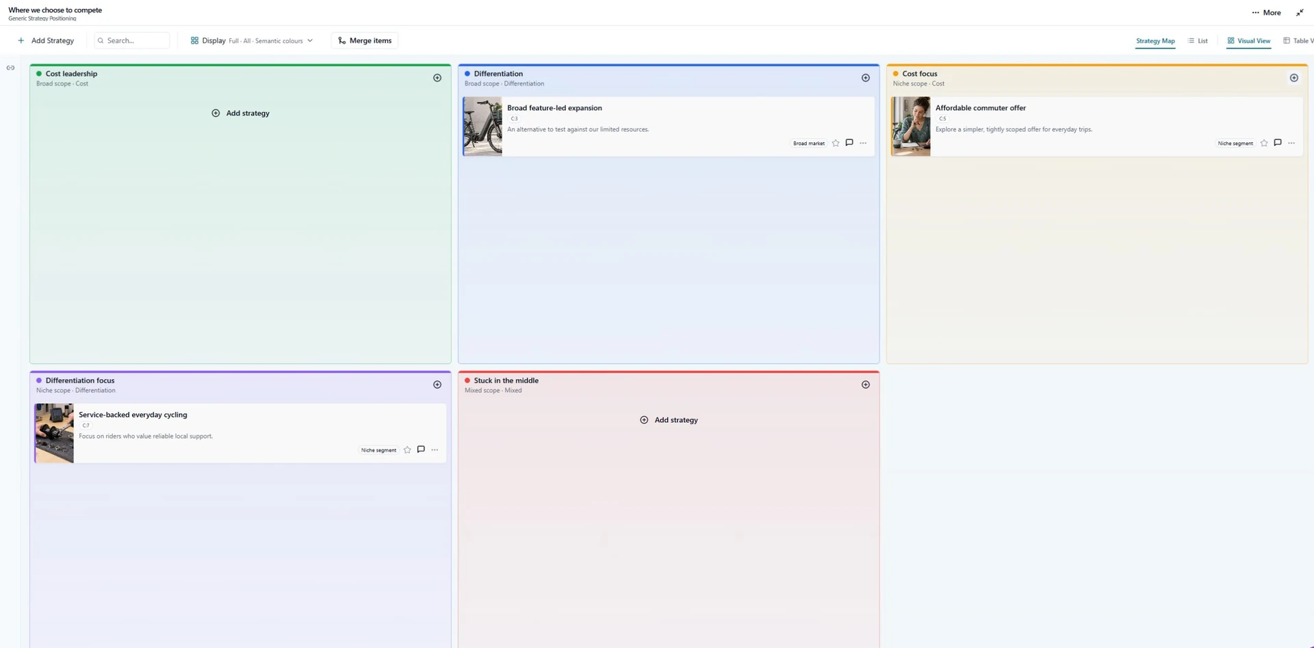Open the e-bike thumbnail on Broad feature-led expansion
Viewport: 1314px width, 648px height.
coord(482,127)
